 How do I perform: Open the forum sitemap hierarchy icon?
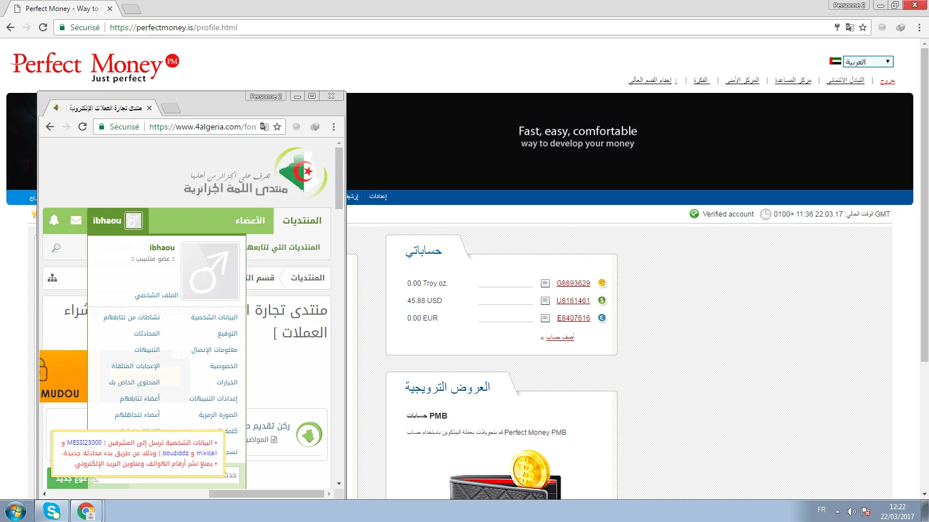click(x=52, y=278)
